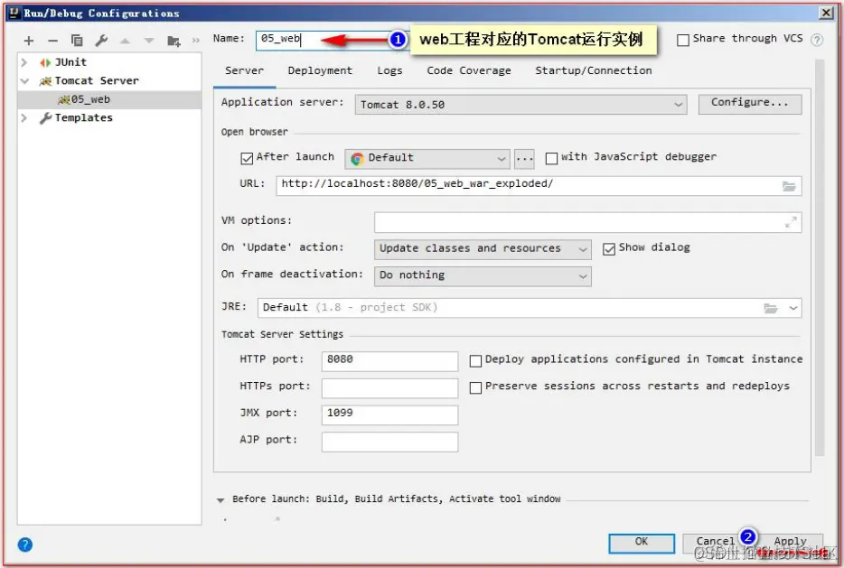Switch to the Server tab

click(244, 70)
